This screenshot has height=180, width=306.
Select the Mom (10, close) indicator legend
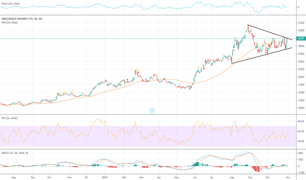11,4
